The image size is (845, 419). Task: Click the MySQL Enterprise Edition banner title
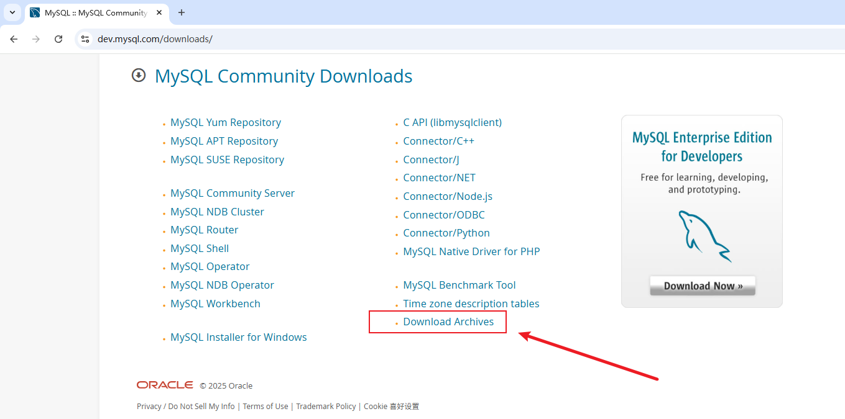click(x=702, y=146)
